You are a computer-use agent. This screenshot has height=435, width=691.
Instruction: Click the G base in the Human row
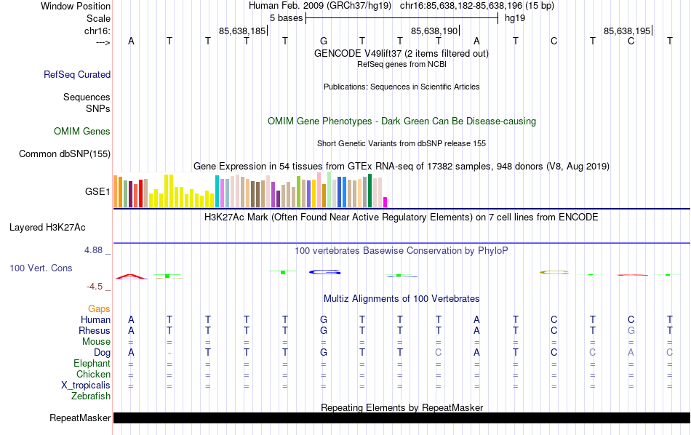[324, 319]
